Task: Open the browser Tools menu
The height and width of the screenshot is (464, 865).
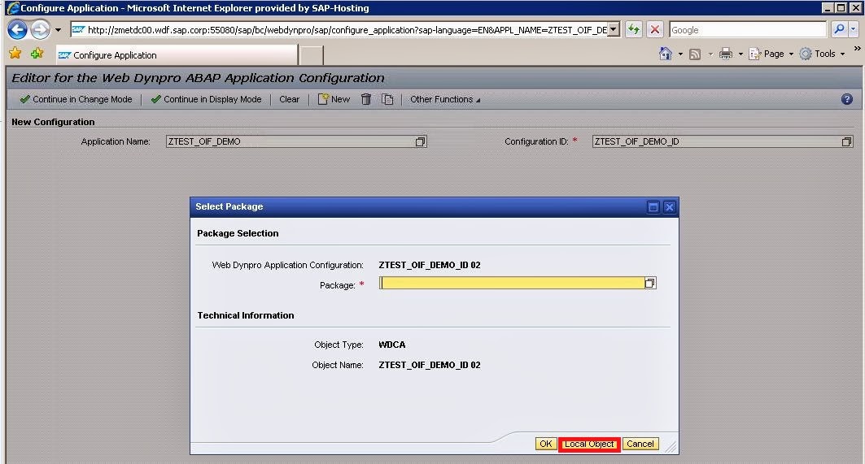Action: pyautogui.click(x=824, y=54)
